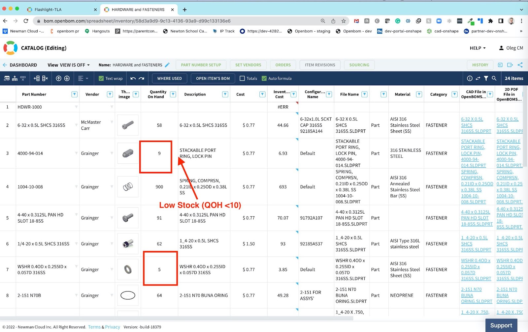Image resolution: width=528 pixels, height=332 pixels.
Task: Open the cad-onshape bookmark
Action: tap(443, 31)
